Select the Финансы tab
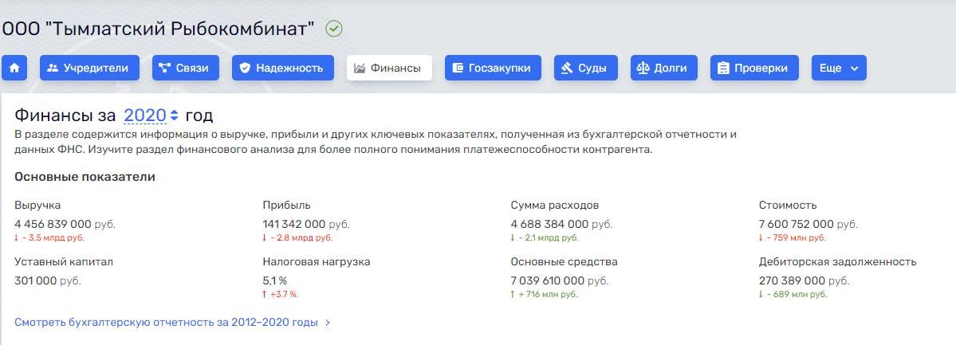This screenshot has height=345, width=956. click(390, 68)
